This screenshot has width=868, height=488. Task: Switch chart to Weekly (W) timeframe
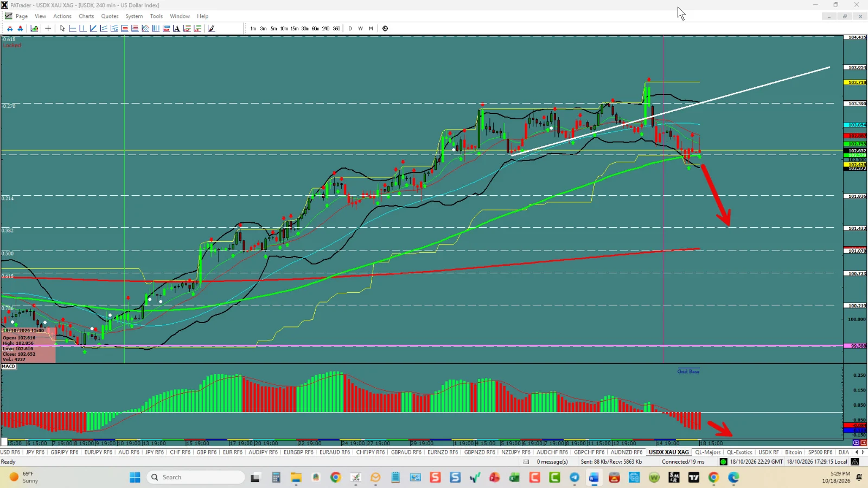pos(360,28)
